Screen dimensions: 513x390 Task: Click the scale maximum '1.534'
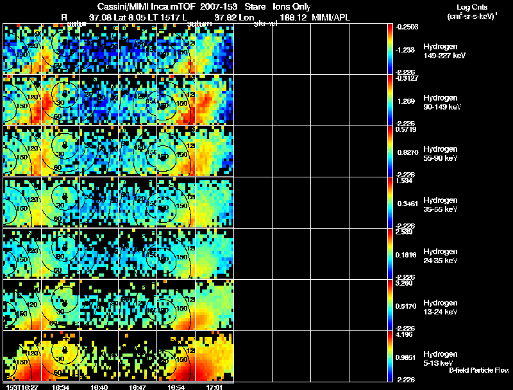(404, 181)
